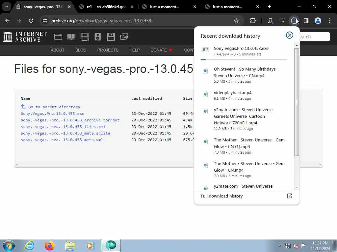Click Full download history button
The height and width of the screenshot is (252, 337).
pos(246,196)
